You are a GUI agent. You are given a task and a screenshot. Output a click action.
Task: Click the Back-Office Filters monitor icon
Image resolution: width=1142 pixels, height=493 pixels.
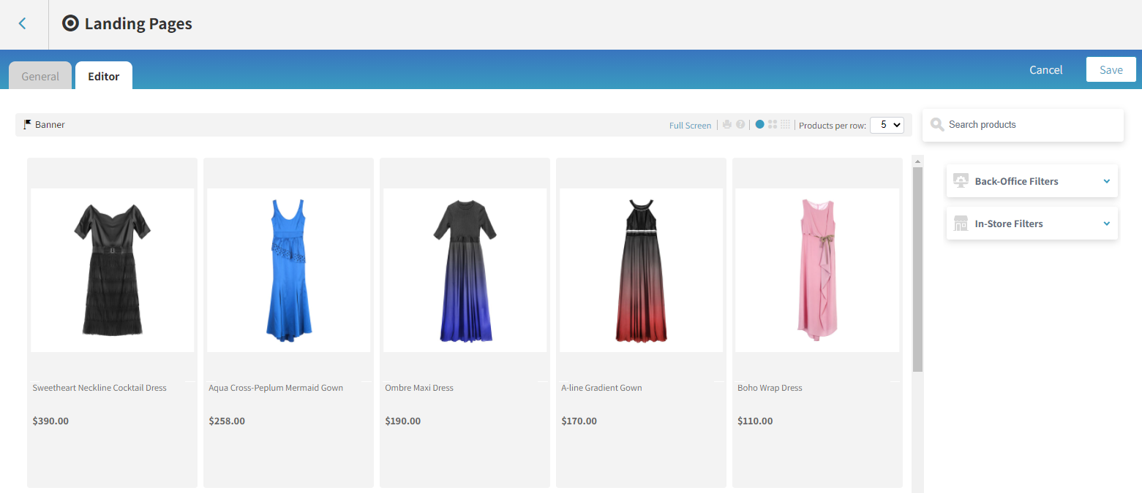click(961, 181)
